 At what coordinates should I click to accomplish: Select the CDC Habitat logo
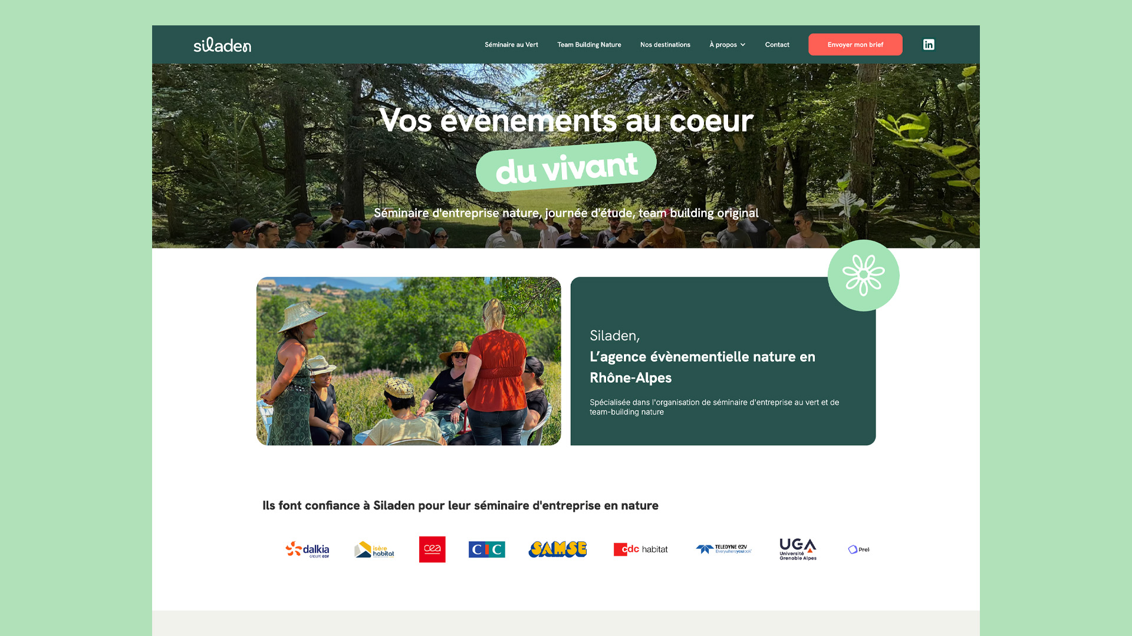[x=641, y=549]
